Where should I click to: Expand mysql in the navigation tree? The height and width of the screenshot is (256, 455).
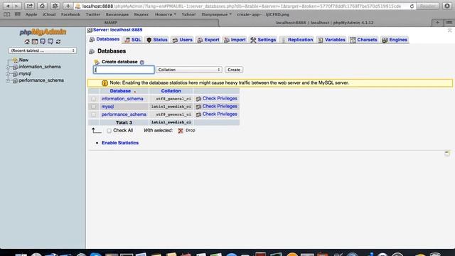(8, 74)
